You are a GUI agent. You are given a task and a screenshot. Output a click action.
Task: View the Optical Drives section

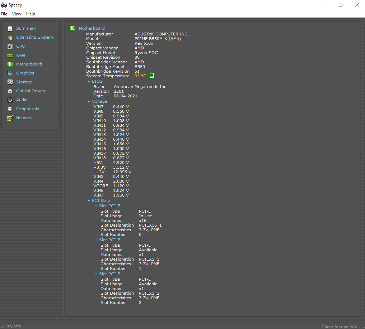coord(30,91)
